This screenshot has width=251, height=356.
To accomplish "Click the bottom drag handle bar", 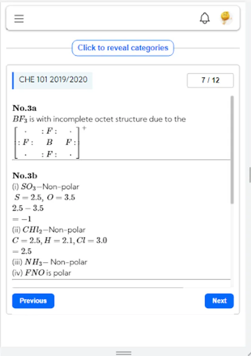I will (x=124, y=353).
